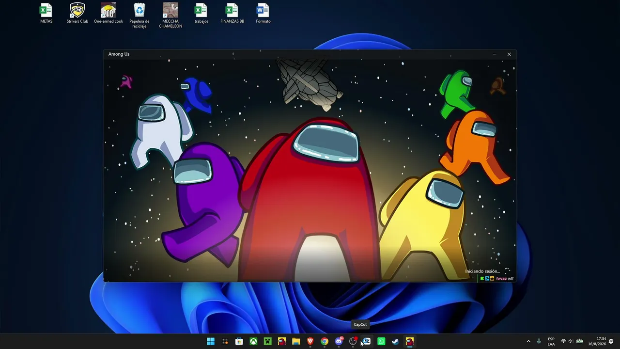Viewport: 620px width, 349px height.
Task: Minimize the Among Us window
Action: pyautogui.click(x=494, y=54)
